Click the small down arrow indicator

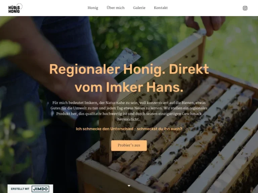pos(129,186)
